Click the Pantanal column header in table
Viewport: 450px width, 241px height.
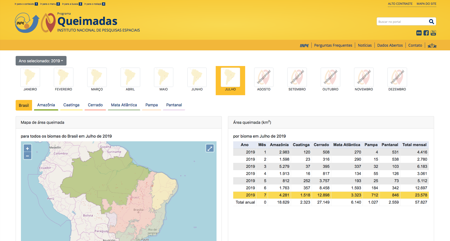click(x=390, y=145)
